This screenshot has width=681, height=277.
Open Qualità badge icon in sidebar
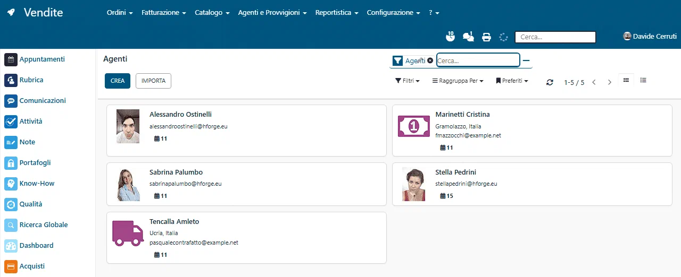click(x=11, y=204)
